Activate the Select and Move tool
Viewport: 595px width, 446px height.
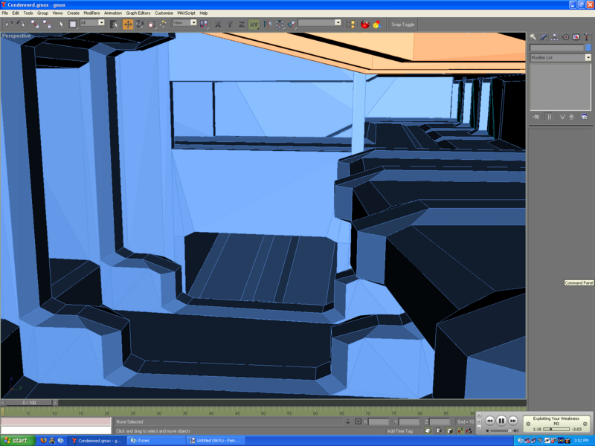coord(128,25)
